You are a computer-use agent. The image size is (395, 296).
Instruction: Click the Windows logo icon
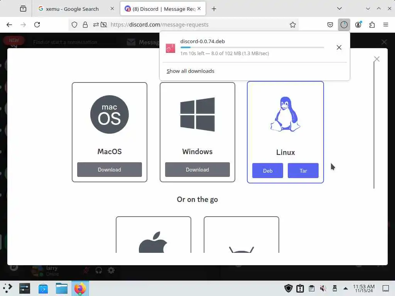[197, 114]
